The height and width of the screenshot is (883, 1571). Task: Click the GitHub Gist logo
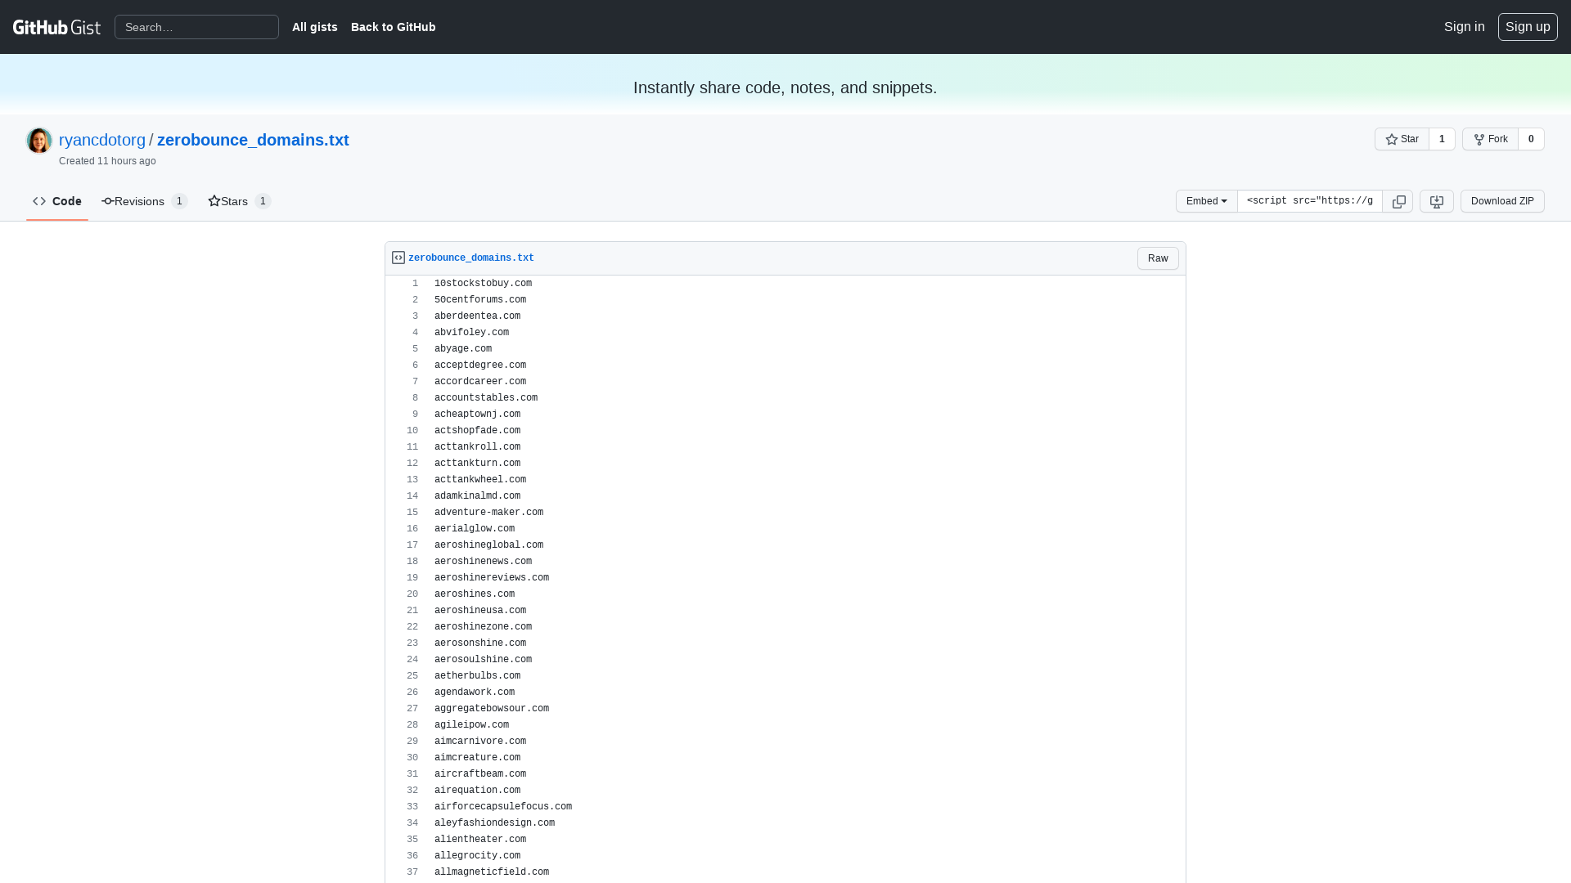[56, 26]
